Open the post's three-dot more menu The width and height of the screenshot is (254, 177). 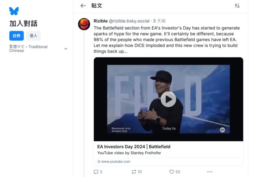pos(210,172)
